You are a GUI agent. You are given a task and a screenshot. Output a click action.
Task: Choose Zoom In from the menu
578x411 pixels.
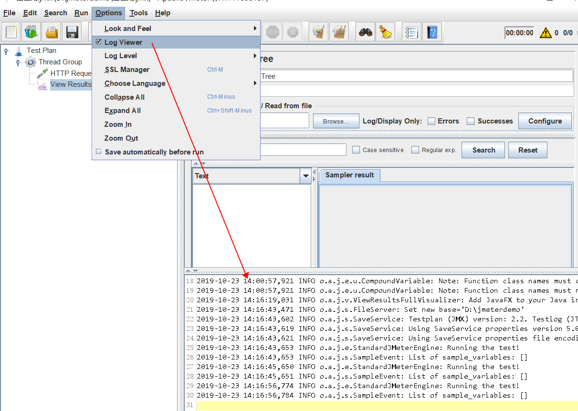[x=176, y=124]
